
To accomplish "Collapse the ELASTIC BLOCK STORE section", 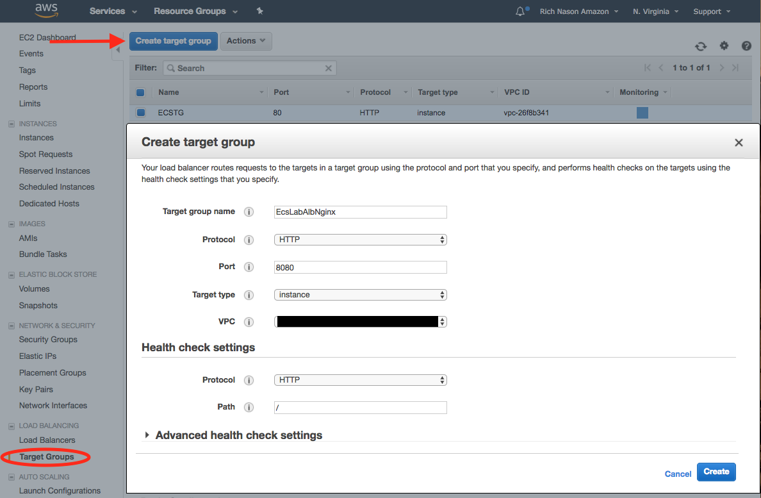I will 11,275.
